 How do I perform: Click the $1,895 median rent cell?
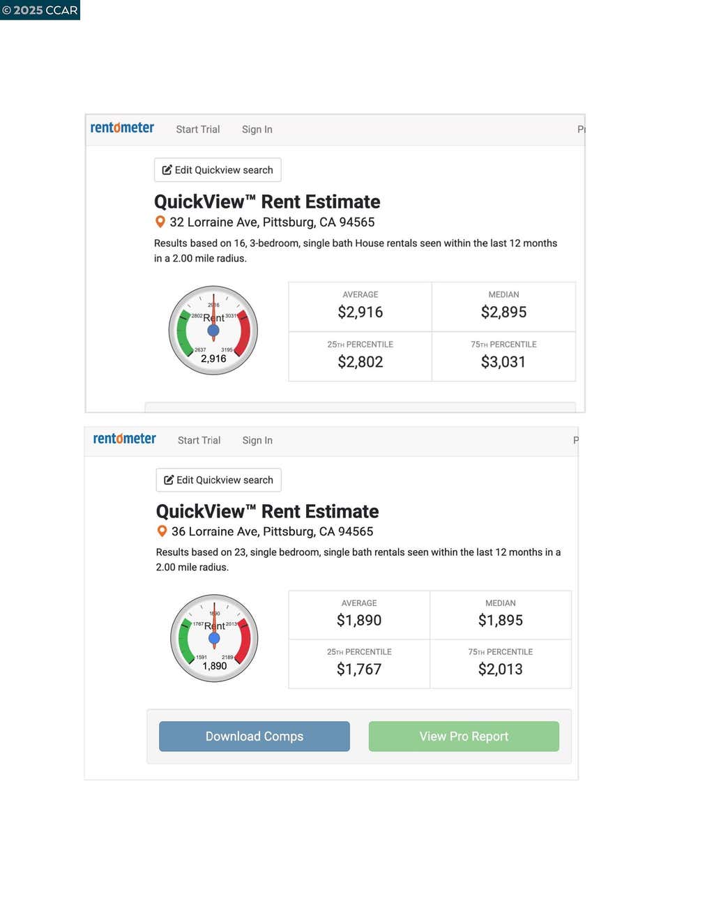point(501,615)
